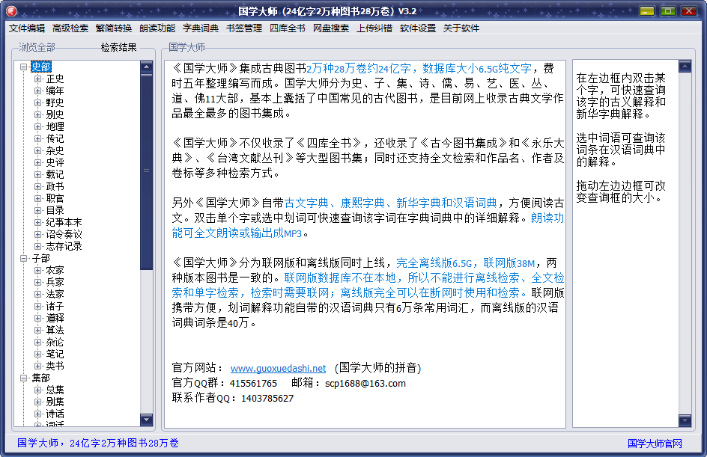Maximize the window with the green button
The width and height of the screenshot is (707, 457).
668,10
